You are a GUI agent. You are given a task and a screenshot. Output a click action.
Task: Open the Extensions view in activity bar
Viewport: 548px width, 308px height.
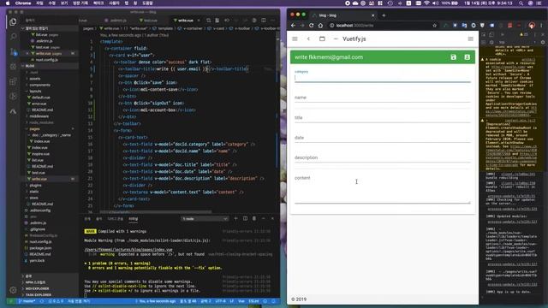tap(13, 82)
